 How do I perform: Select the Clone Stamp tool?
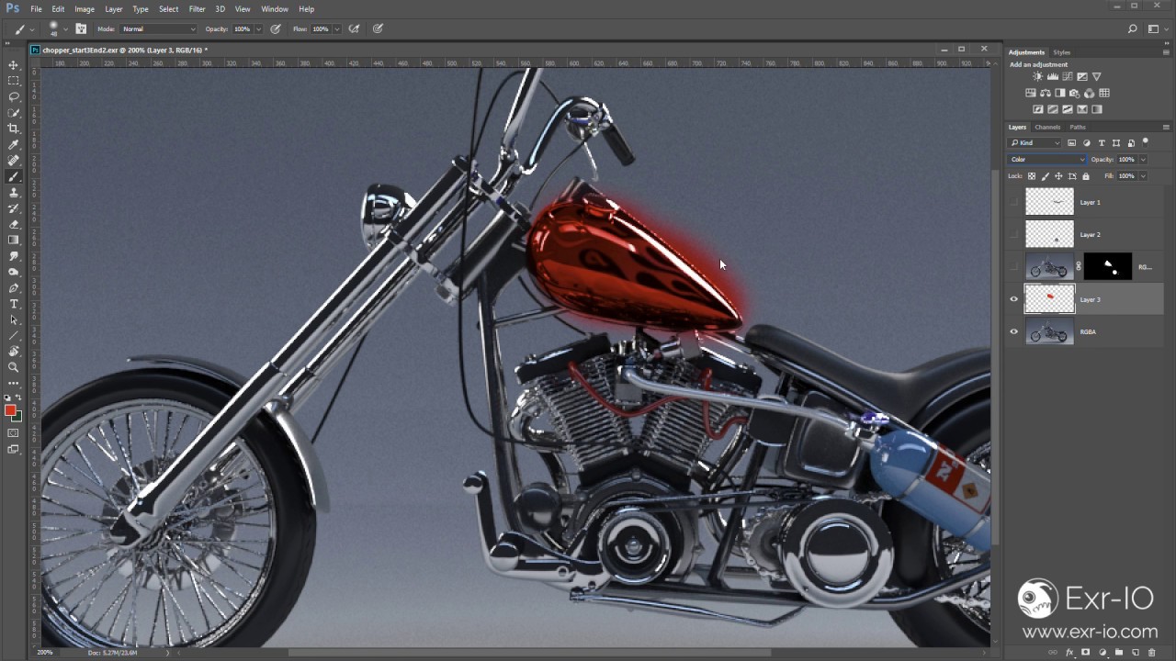coord(13,192)
